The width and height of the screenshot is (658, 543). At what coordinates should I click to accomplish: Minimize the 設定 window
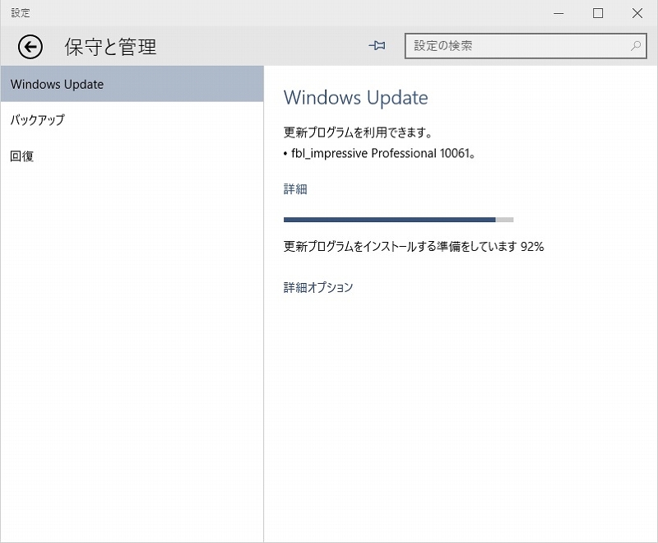pyautogui.click(x=558, y=13)
